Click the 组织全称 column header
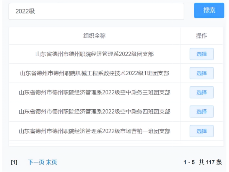The image size is (229, 172). click(95, 36)
